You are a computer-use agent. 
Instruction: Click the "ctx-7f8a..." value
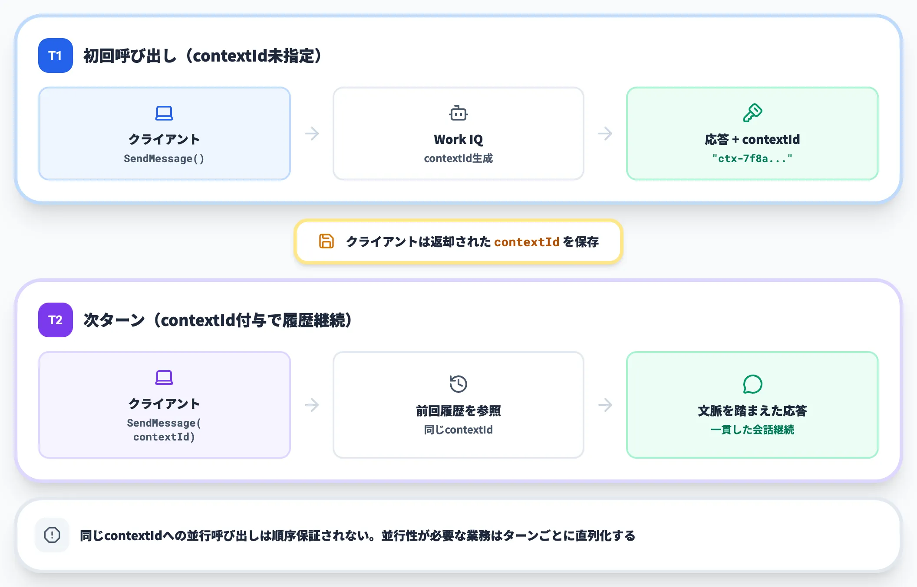752,159
